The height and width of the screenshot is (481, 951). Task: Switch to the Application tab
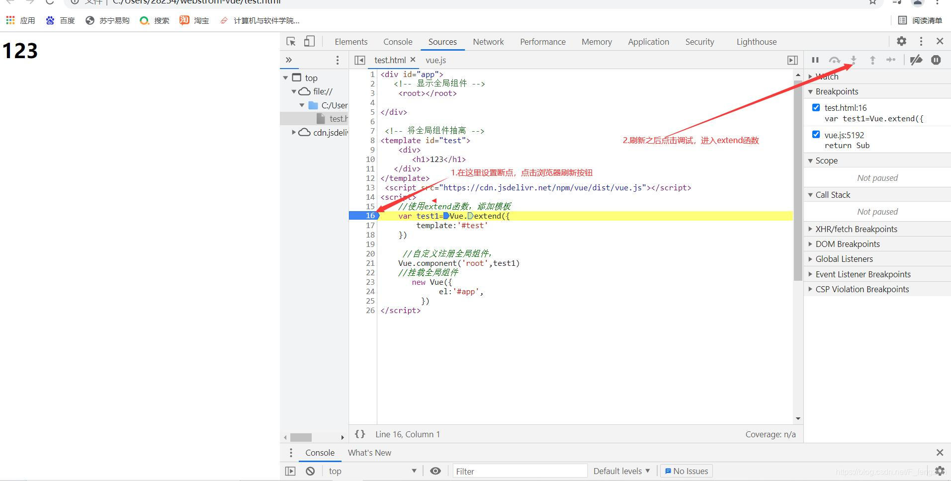click(x=648, y=42)
